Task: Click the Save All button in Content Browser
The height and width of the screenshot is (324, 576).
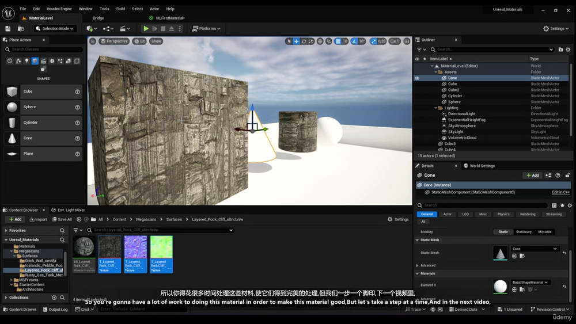Action: 62,219
